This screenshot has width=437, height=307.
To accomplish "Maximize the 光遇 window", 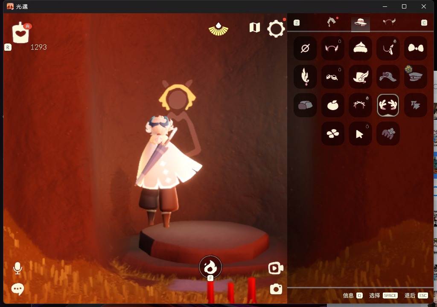I will coord(404,6).
